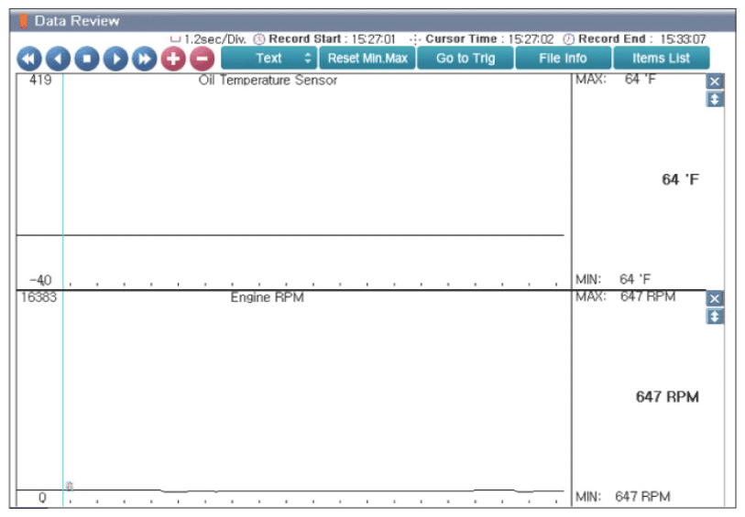Open File Info
This screenshot has width=745, height=517.
(x=563, y=58)
